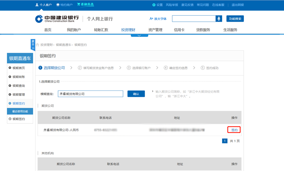The image size is (284, 171).
Task: Select 银期管理 in left sidebar
Action: (x=10, y=95)
